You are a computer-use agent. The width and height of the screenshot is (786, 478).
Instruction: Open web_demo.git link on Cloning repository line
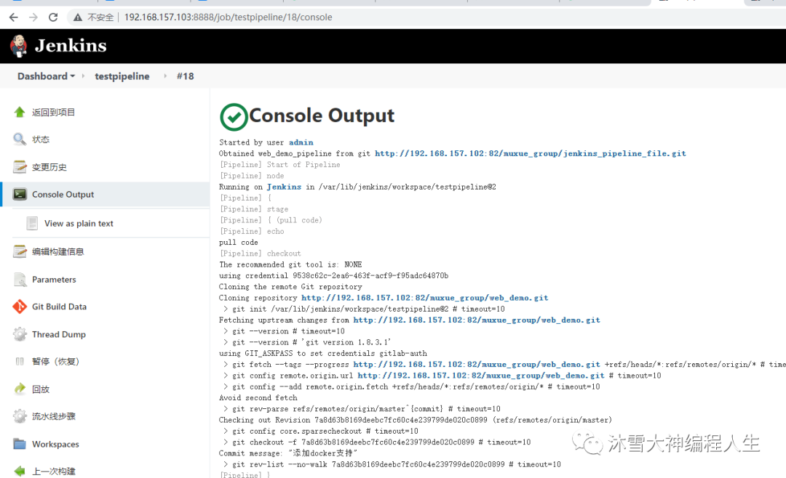pyautogui.click(x=424, y=298)
